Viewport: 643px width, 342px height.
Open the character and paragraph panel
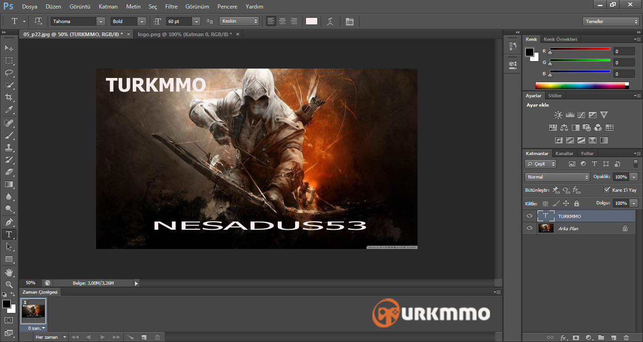coord(349,21)
